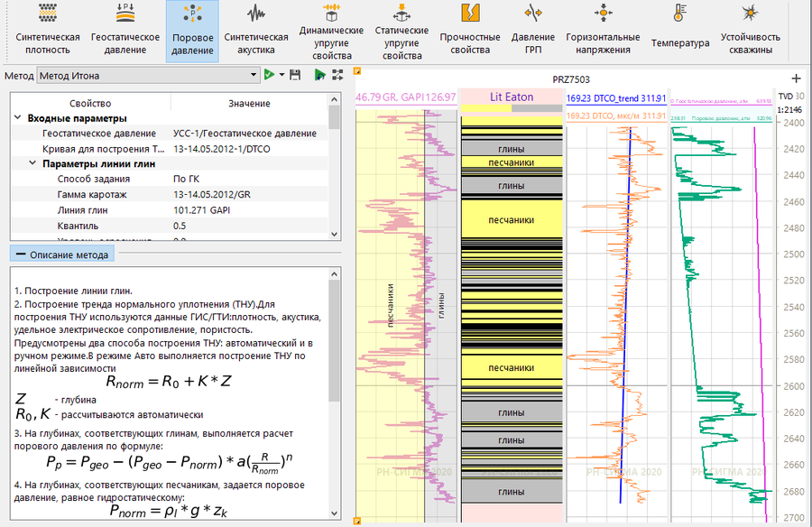Click the run-with-refresh arrow icon

coord(318,76)
